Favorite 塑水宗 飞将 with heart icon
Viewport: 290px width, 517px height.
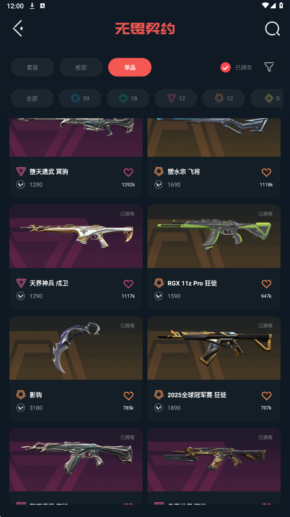click(266, 172)
